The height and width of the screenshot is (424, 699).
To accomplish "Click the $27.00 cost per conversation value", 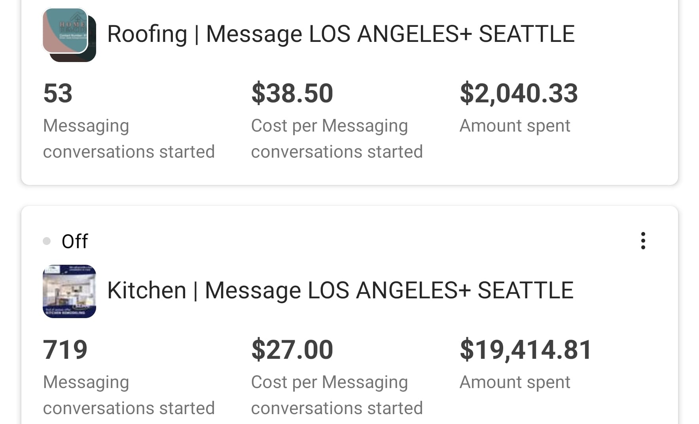I will 292,350.
